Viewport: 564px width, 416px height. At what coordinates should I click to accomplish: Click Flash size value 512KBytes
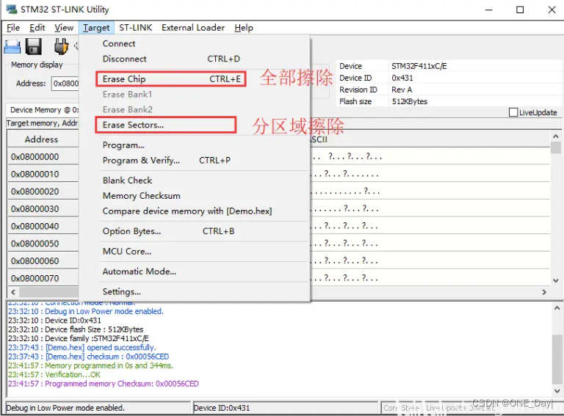(x=409, y=101)
